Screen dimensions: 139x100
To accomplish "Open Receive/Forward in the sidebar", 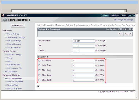I will point(14,65).
